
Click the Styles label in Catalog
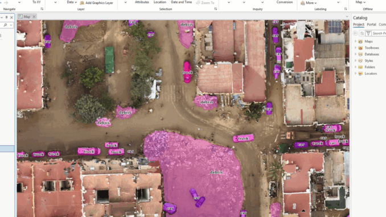click(369, 60)
